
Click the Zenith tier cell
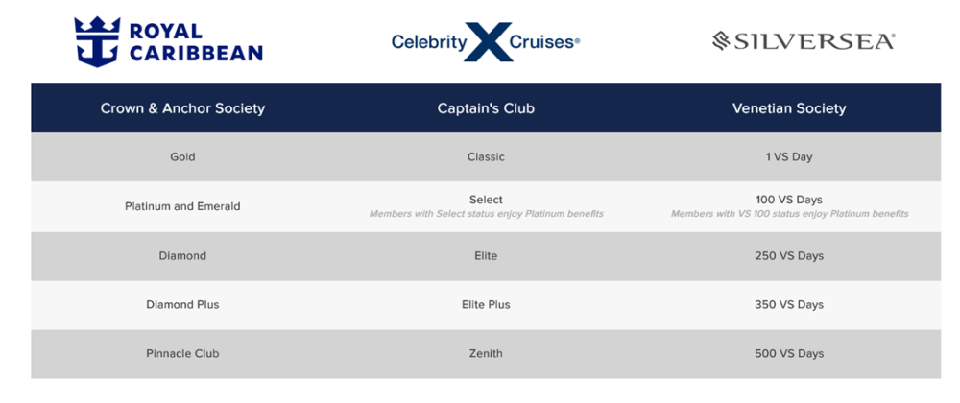tap(486, 354)
